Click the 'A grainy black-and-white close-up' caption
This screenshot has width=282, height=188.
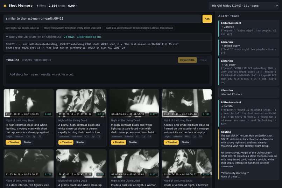[80, 185]
